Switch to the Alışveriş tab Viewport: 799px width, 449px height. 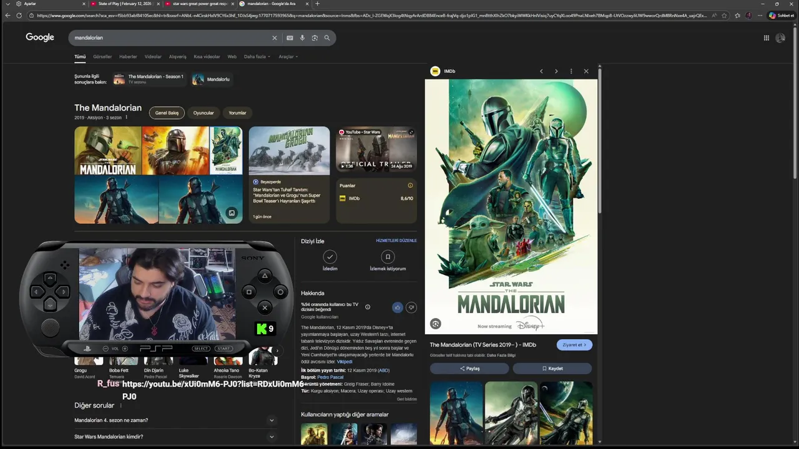pos(177,57)
